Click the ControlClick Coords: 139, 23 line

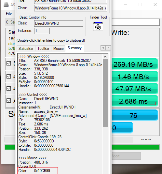tap(40, 137)
